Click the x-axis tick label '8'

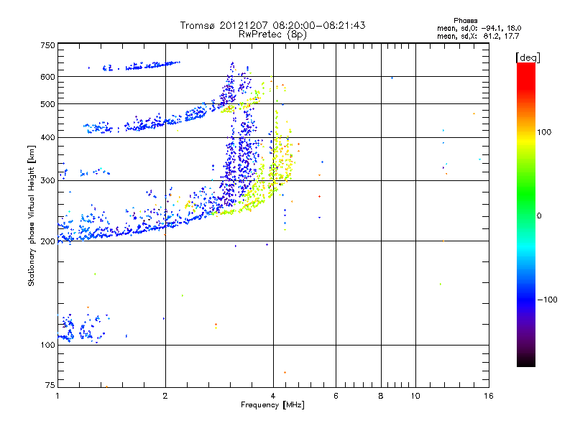tap(381, 396)
